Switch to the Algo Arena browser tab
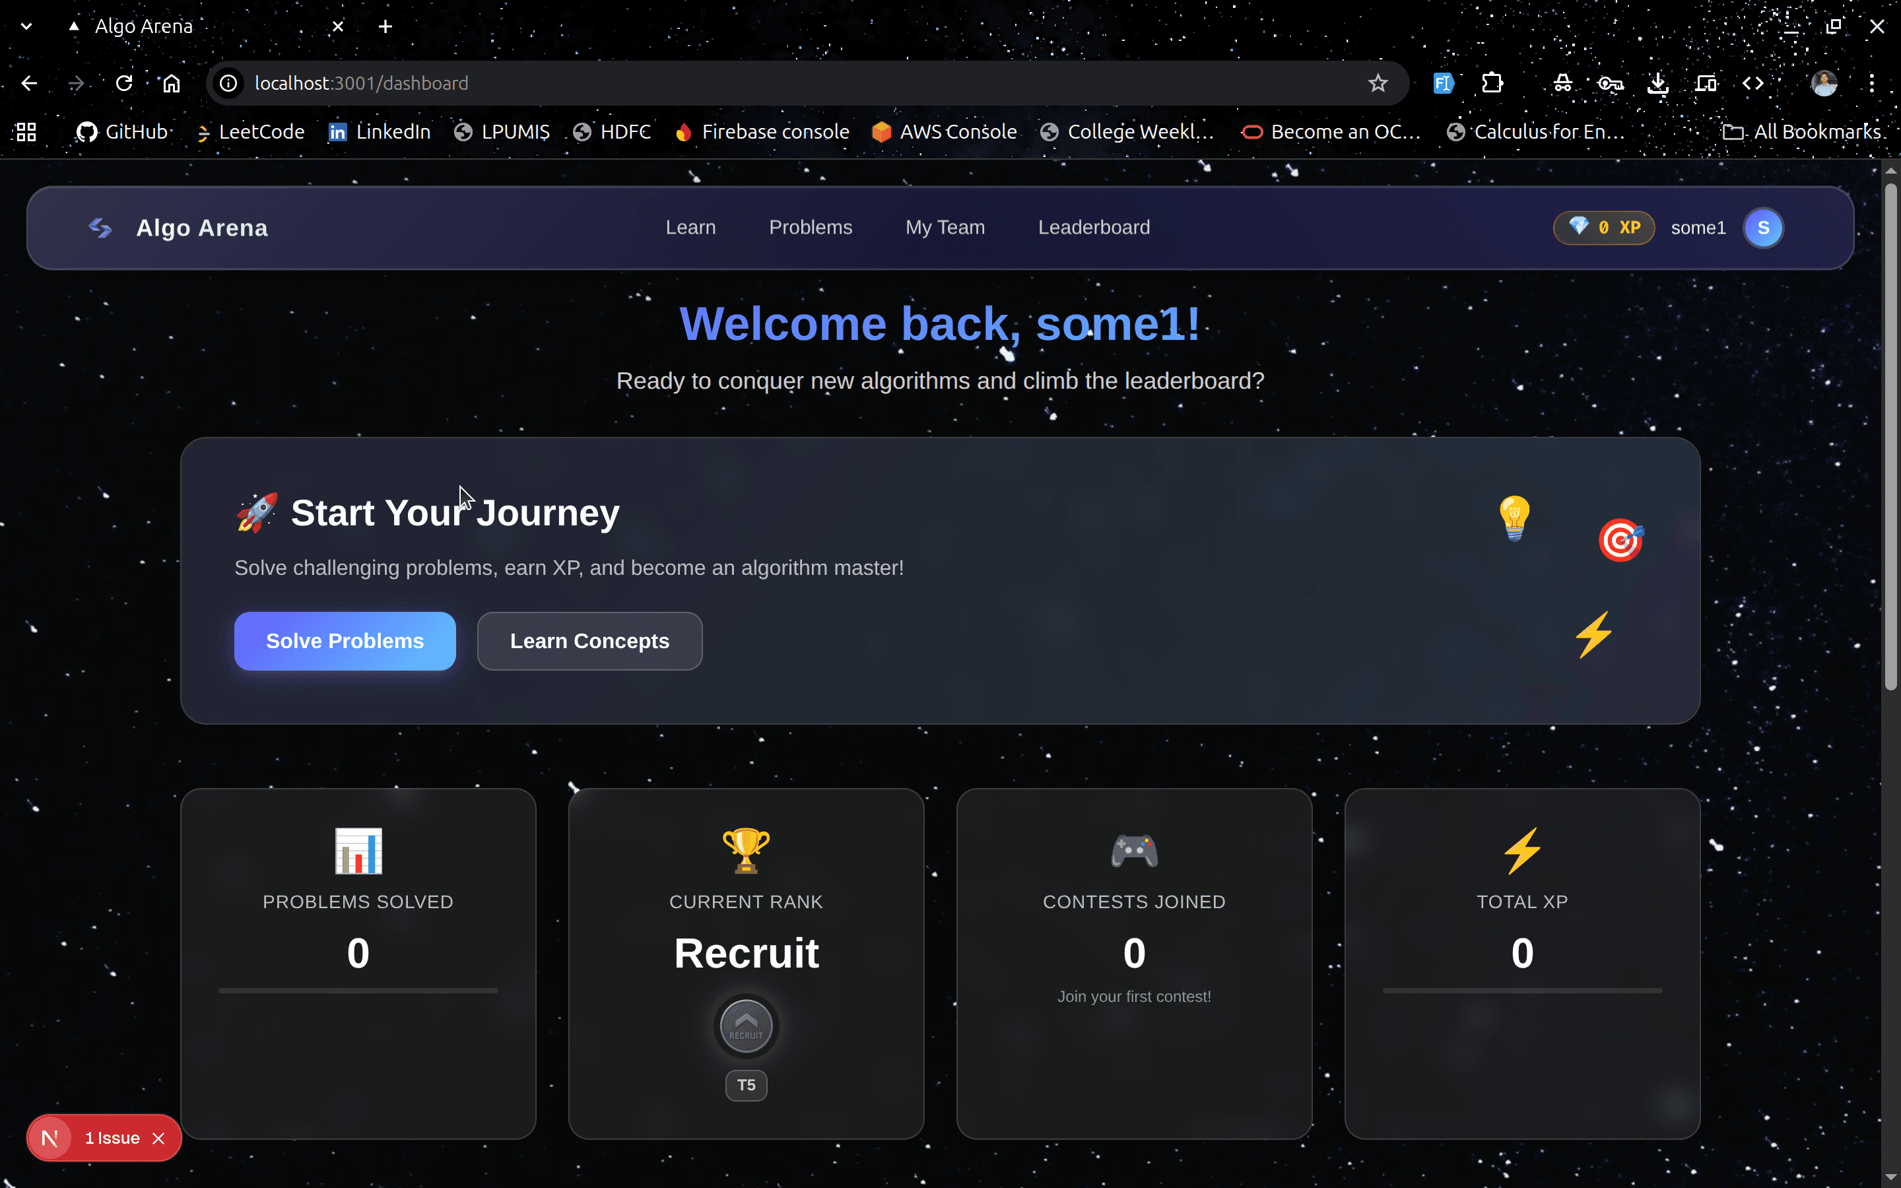Viewport: 1901px width, 1188px height. click(143, 25)
